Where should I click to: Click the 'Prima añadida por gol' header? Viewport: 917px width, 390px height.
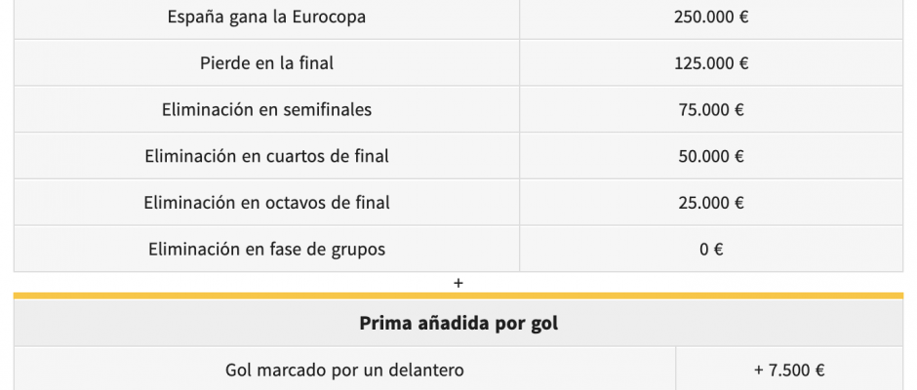[458, 323]
